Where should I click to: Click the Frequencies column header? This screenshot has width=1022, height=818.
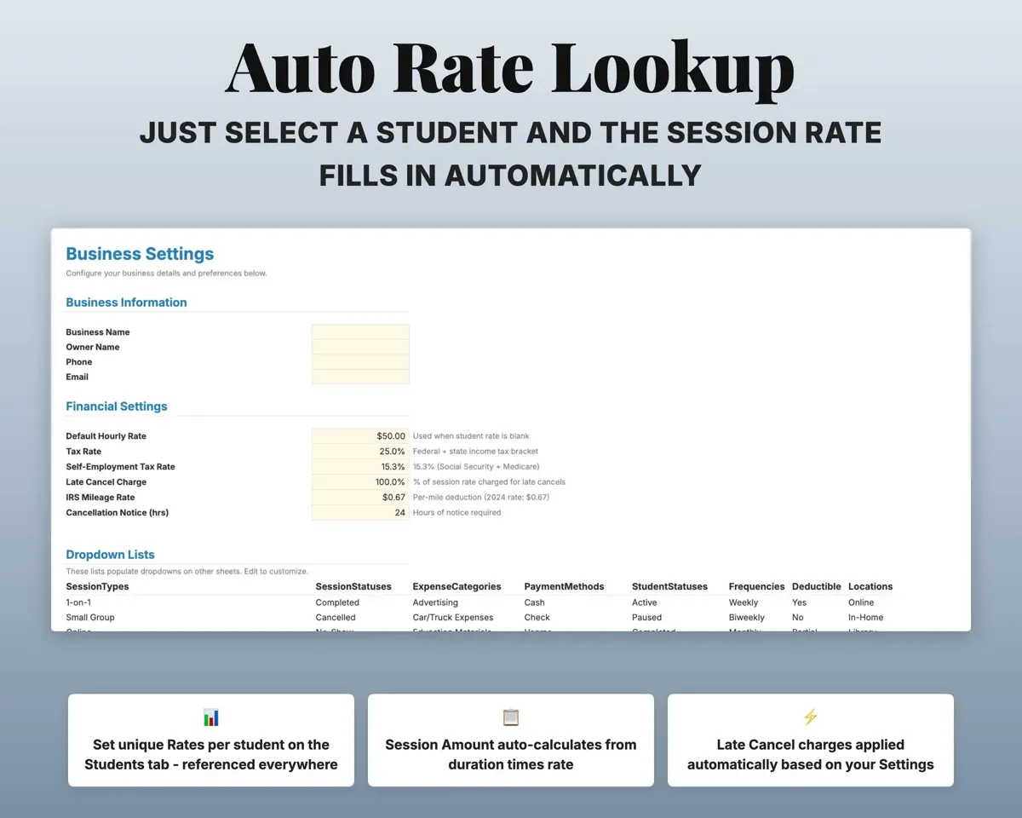point(756,586)
